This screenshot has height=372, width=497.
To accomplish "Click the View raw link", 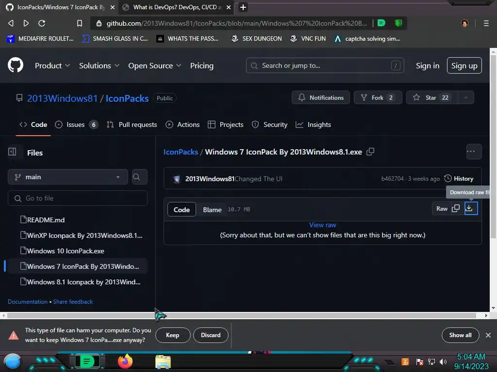I will [323, 225].
